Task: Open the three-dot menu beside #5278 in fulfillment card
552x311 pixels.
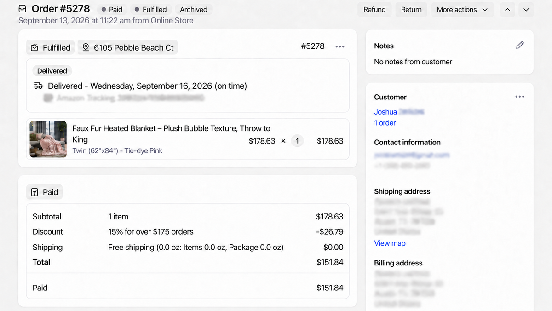Action: coord(340,46)
